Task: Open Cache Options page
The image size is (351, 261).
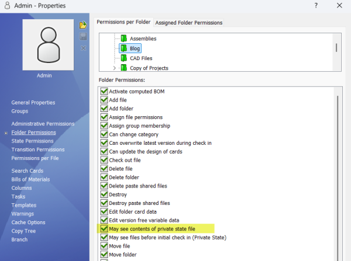Action: pyautogui.click(x=28, y=222)
